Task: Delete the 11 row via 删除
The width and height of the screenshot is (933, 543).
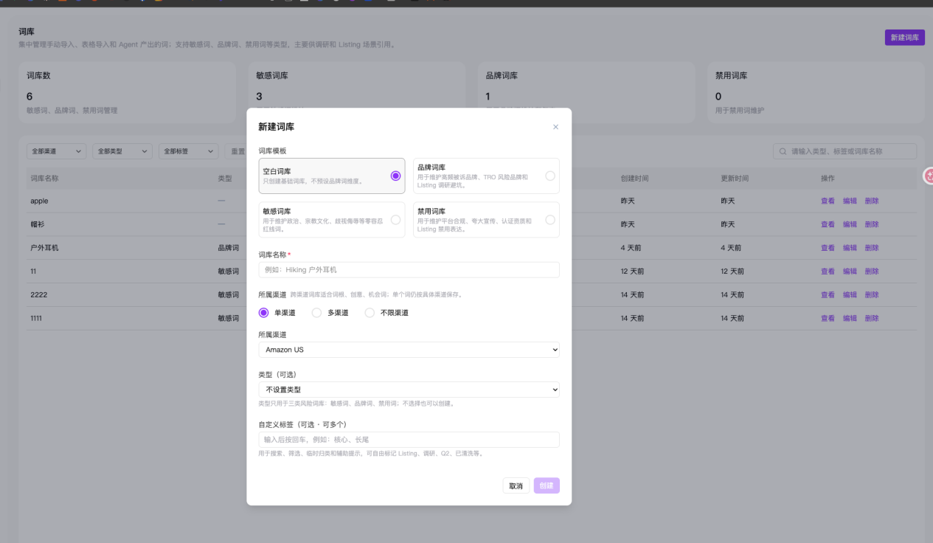Action: pyautogui.click(x=872, y=271)
